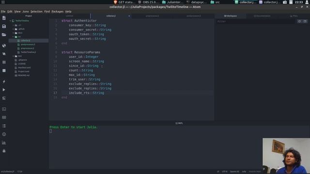Open the LICENSE file in tree
The width and height of the screenshot is (310, 174).
point(22,64)
